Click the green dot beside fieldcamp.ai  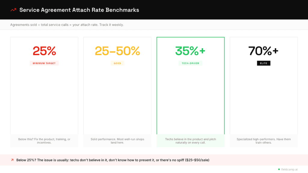coord(279,169)
